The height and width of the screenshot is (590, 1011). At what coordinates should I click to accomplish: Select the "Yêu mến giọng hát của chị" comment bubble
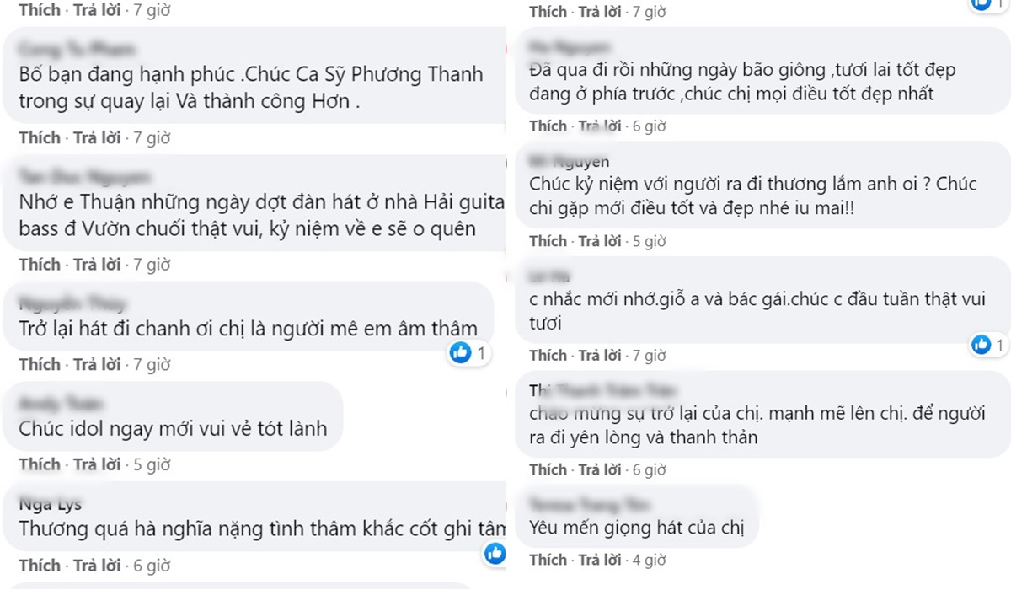click(631, 528)
